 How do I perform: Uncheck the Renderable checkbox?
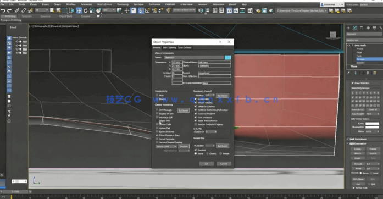(x=196, y=99)
